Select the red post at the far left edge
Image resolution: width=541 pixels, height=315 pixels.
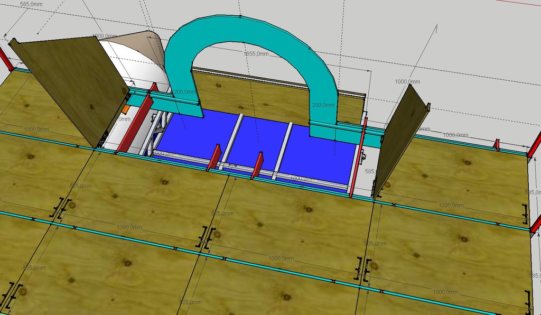tap(6, 59)
